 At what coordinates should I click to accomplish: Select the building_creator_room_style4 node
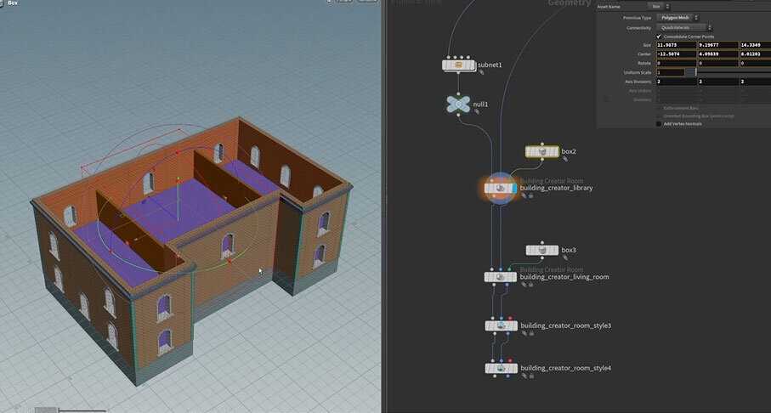(501, 368)
